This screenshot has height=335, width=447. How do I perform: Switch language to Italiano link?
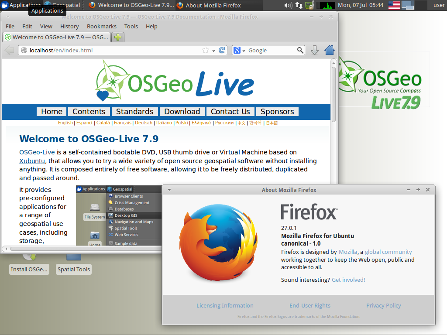pos(164,123)
